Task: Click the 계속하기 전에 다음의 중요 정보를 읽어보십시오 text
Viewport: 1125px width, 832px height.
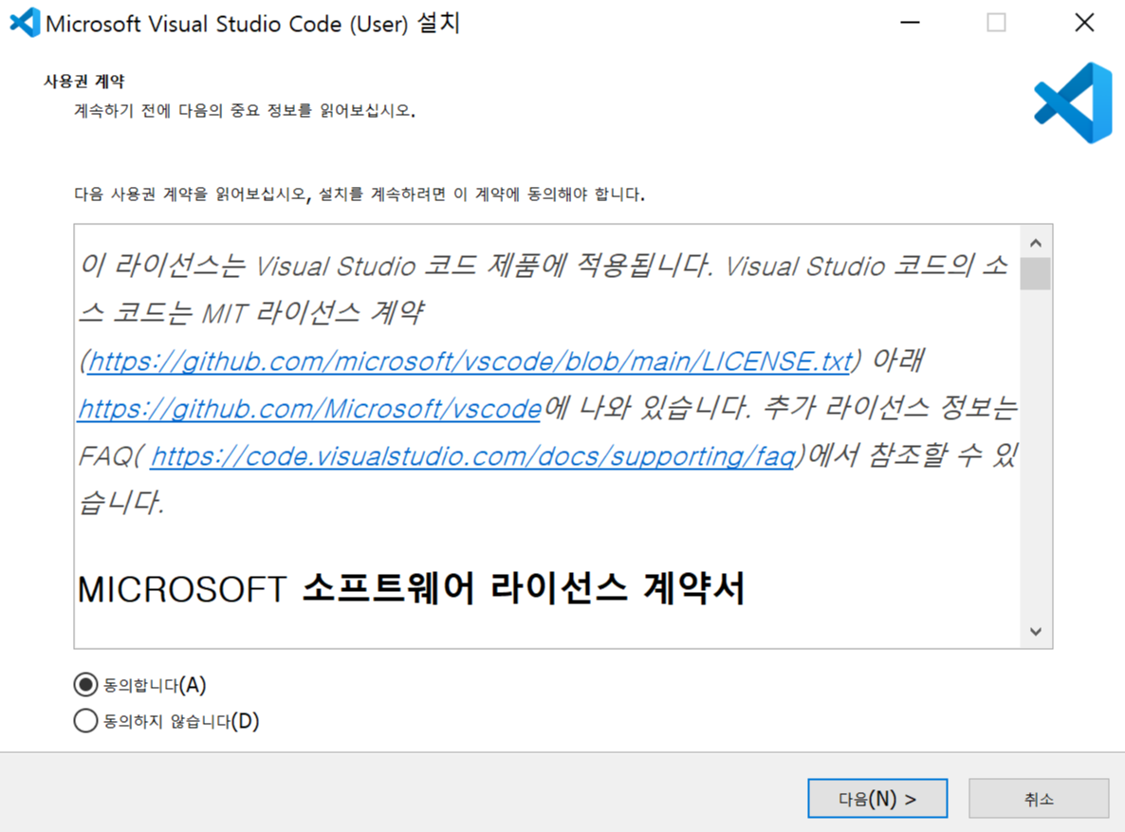Action: (x=245, y=111)
